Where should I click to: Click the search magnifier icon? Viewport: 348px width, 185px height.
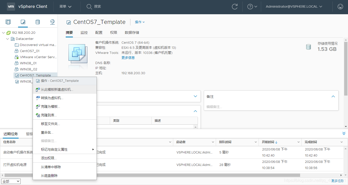pos(89,7)
